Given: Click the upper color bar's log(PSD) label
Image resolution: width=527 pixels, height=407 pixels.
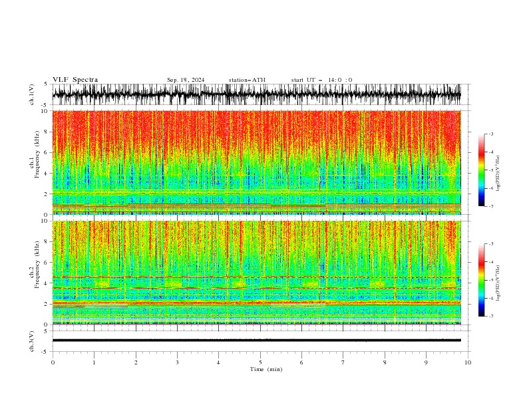Looking at the screenshot, I should [x=498, y=174].
